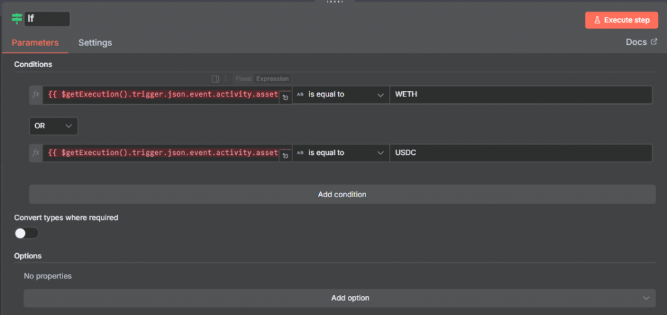Click the WETH value input field

[520, 95]
